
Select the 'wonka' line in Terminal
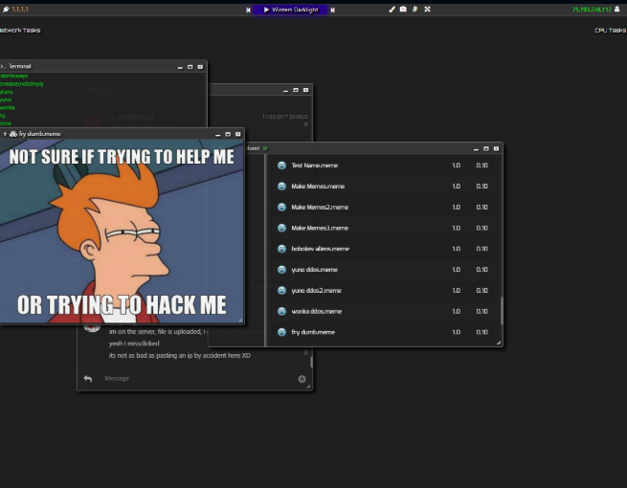tap(8, 108)
